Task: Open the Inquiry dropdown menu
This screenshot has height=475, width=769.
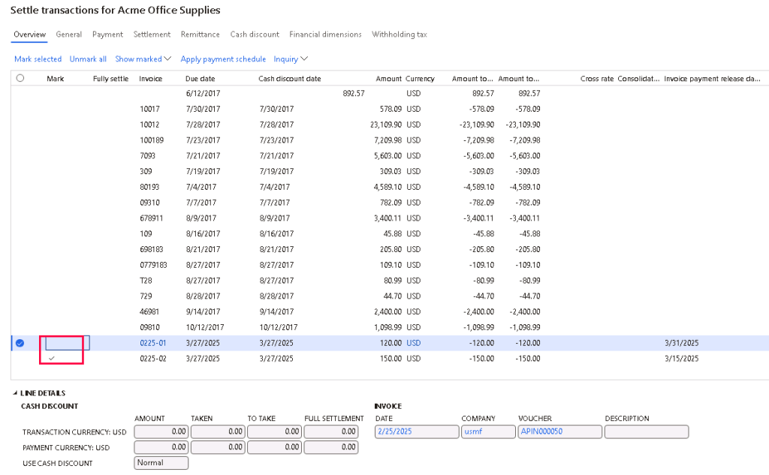Action: point(291,59)
